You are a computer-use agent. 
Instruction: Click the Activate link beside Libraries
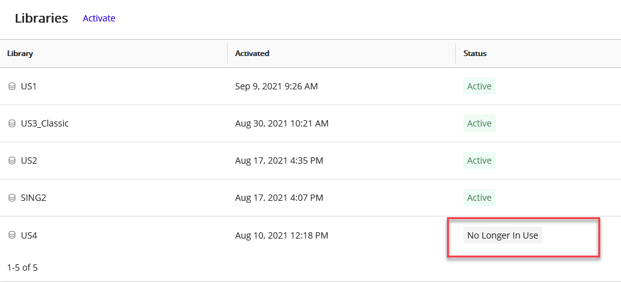click(x=99, y=18)
